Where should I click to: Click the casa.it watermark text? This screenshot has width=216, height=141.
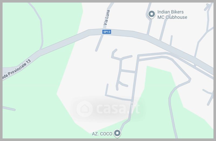coord(118,108)
